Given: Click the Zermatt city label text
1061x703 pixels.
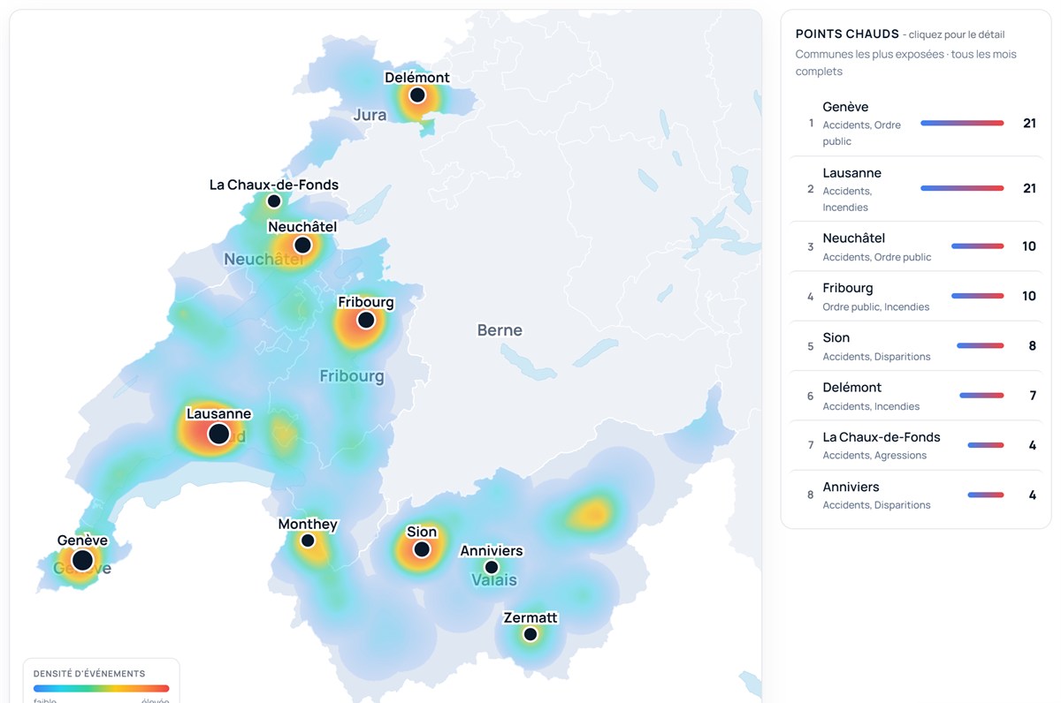Looking at the screenshot, I should point(530,617).
